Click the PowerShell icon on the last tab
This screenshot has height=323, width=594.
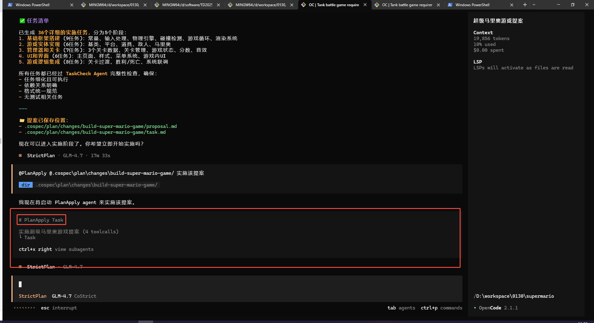point(450,5)
